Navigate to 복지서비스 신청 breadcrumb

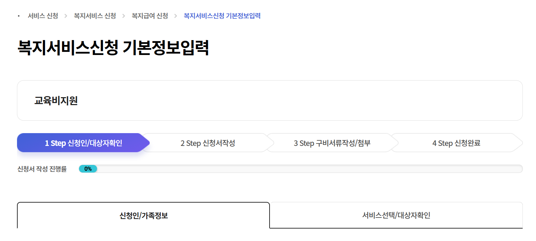pos(94,16)
